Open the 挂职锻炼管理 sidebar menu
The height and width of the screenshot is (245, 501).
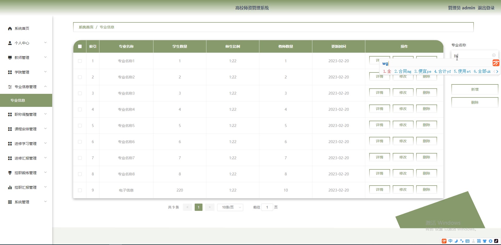click(x=26, y=173)
